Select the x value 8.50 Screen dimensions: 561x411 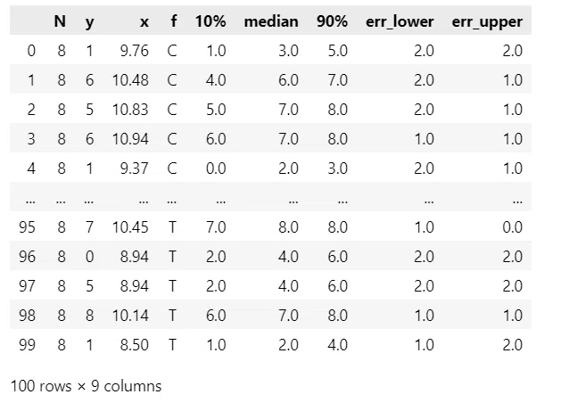[x=134, y=345]
